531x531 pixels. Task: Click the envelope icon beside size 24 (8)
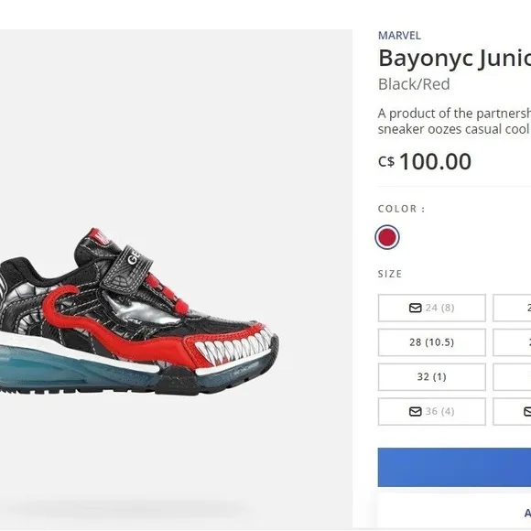click(415, 308)
